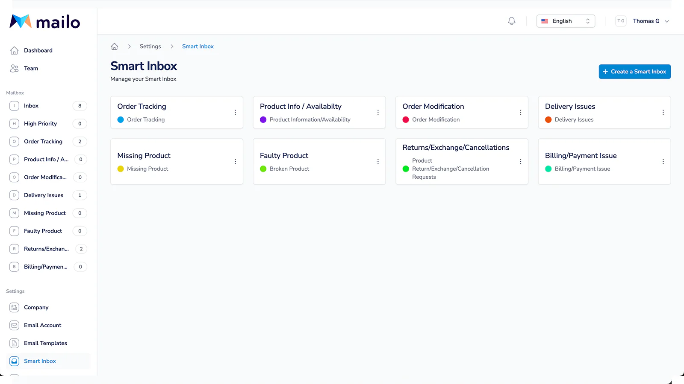684x384 pixels.
Task: Select Product Info / A... mailbox
Action: point(48,160)
